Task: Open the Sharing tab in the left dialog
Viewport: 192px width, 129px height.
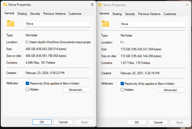Action: coord(22,14)
